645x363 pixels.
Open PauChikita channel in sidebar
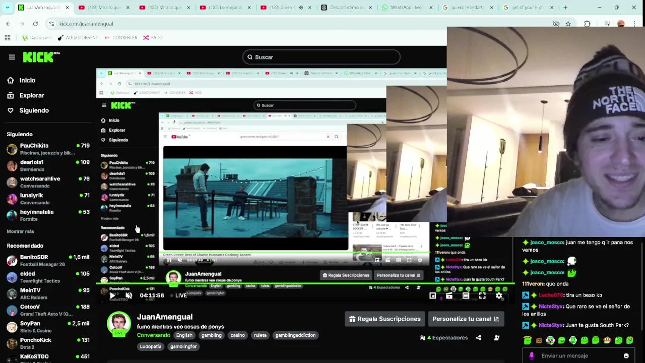48,149
